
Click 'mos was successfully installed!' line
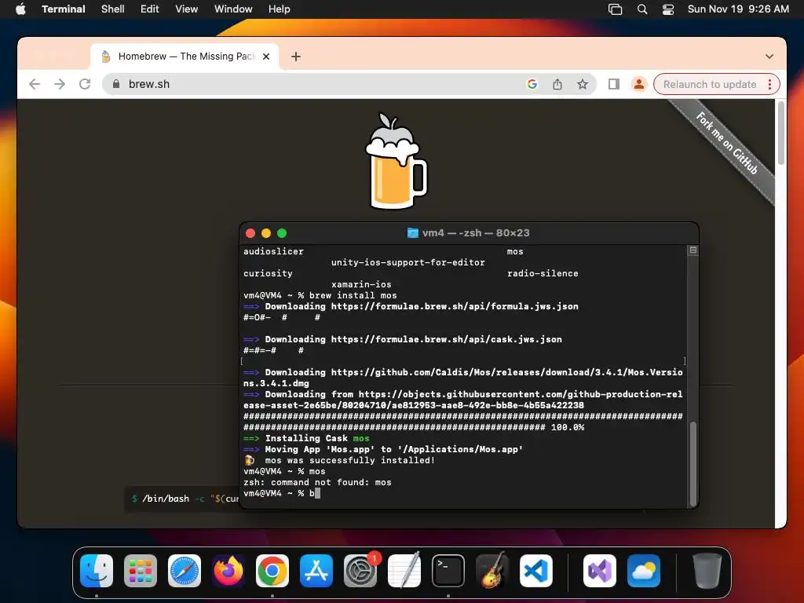(x=349, y=460)
